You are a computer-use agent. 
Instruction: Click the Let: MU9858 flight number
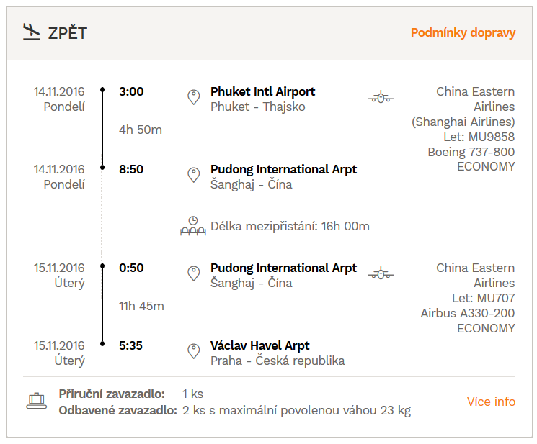(479, 137)
